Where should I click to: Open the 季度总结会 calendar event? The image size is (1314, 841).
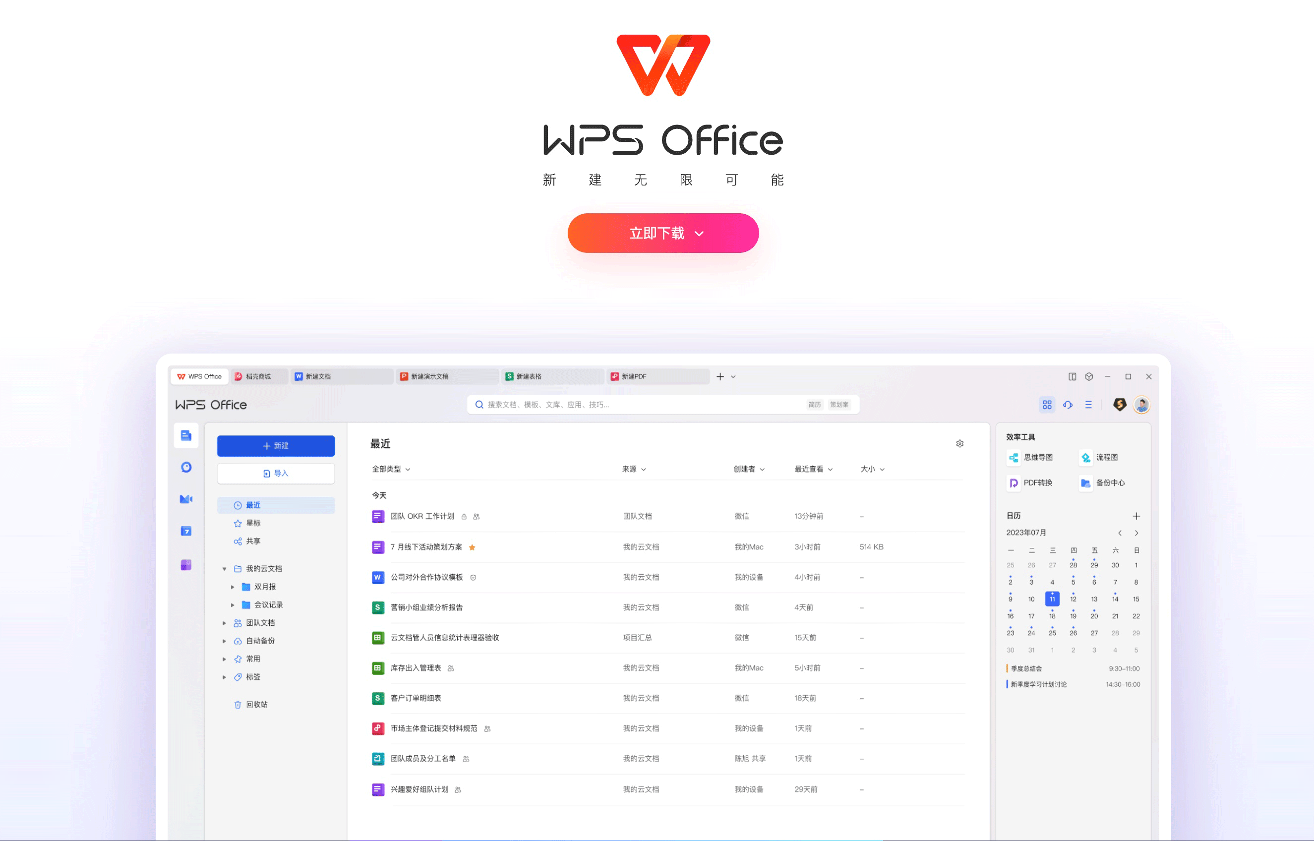pos(1073,669)
